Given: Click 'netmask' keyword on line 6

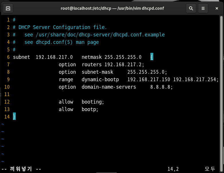Looking at the screenshot, I should (92, 57).
